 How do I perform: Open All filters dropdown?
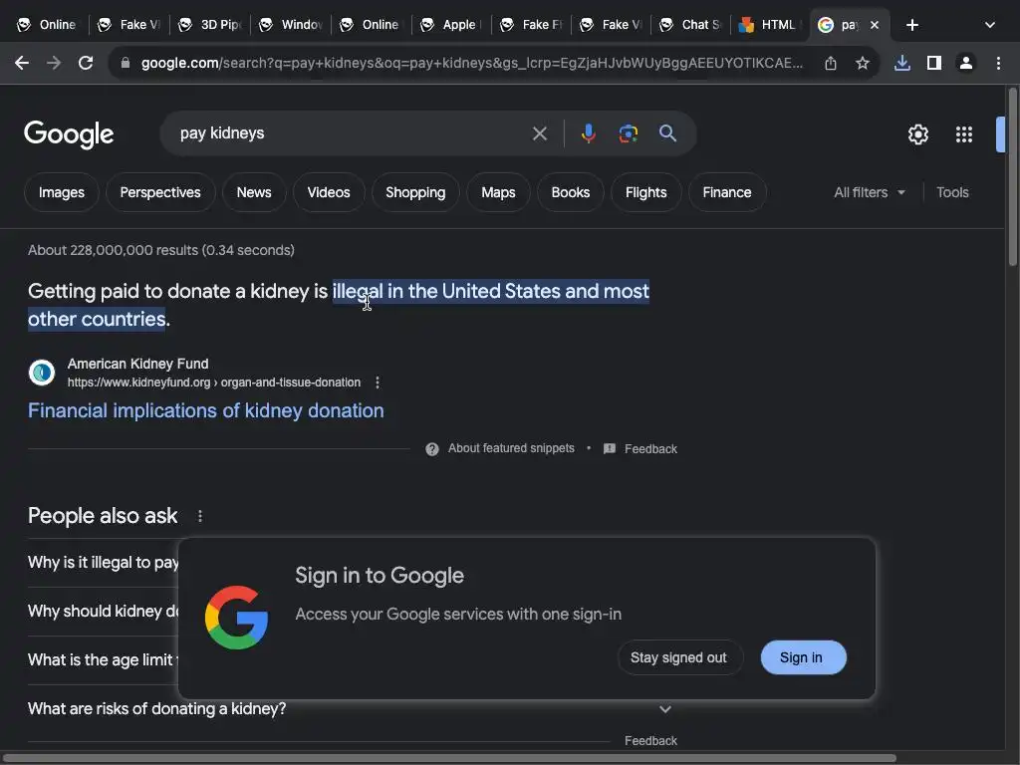(869, 192)
